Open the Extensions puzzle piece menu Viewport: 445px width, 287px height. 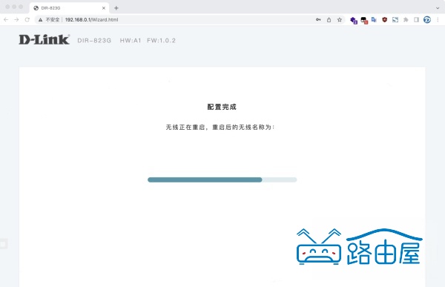coord(406,19)
